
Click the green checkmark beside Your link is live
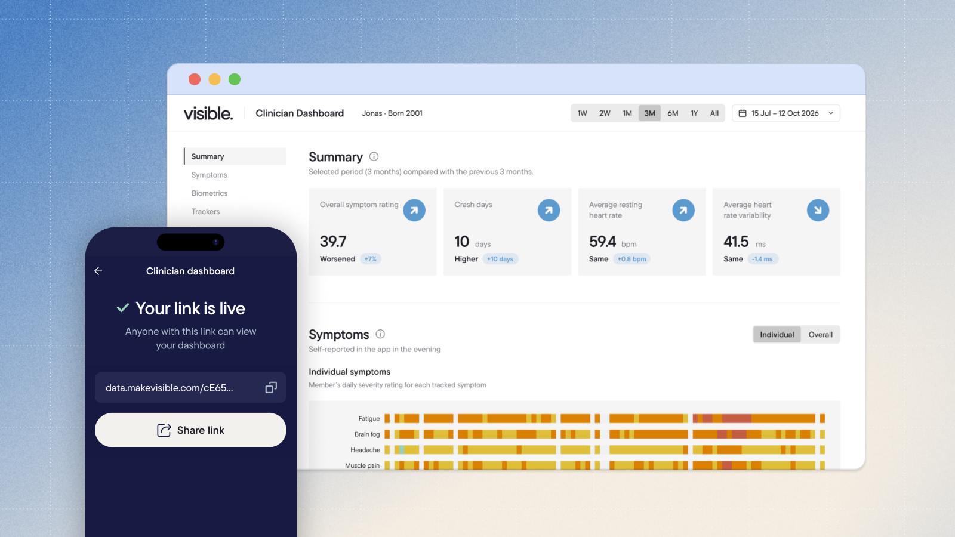tap(123, 308)
